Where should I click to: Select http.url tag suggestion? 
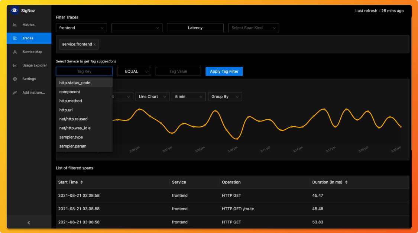click(84, 110)
